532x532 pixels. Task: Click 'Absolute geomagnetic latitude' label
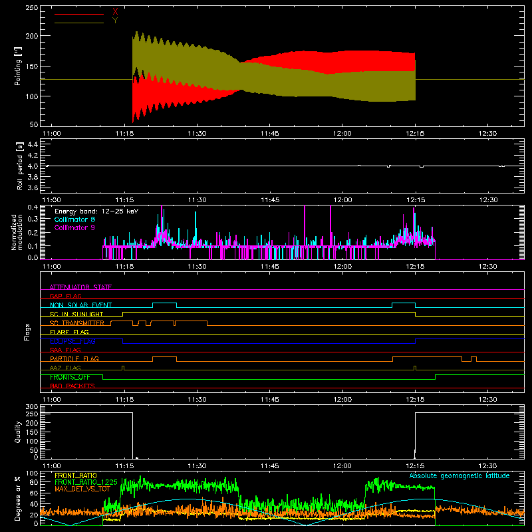460,475
